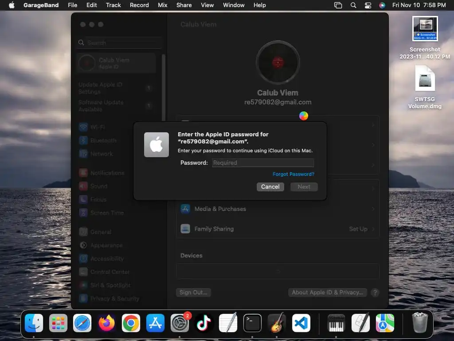Open GarageBand guitar icon in dock

(x=277, y=323)
